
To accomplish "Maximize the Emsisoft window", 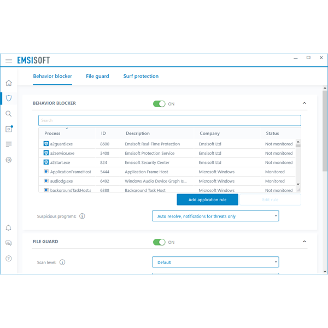I will (308, 57).
